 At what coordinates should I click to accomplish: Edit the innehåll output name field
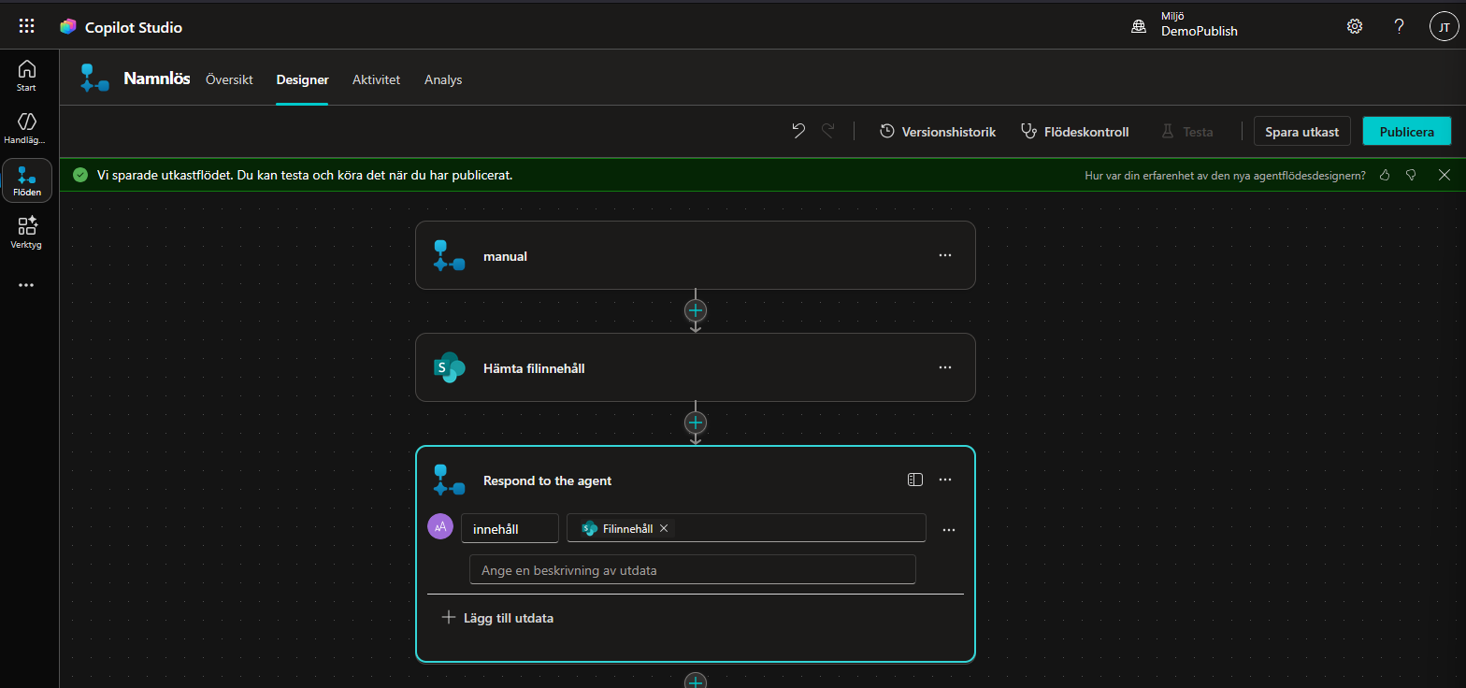pyautogui.click(x=510, y=528)
